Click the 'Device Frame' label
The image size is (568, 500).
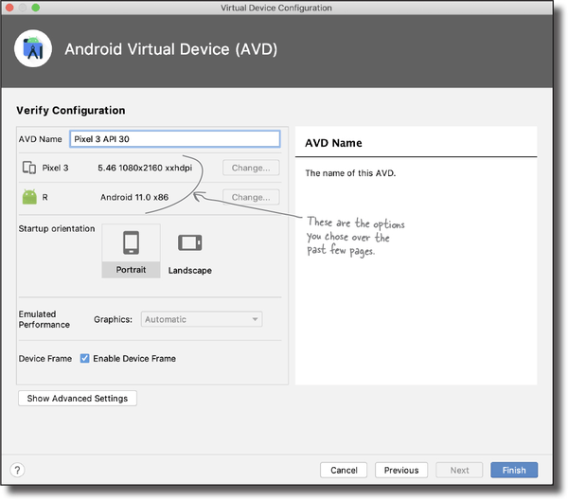coord(45,358)
